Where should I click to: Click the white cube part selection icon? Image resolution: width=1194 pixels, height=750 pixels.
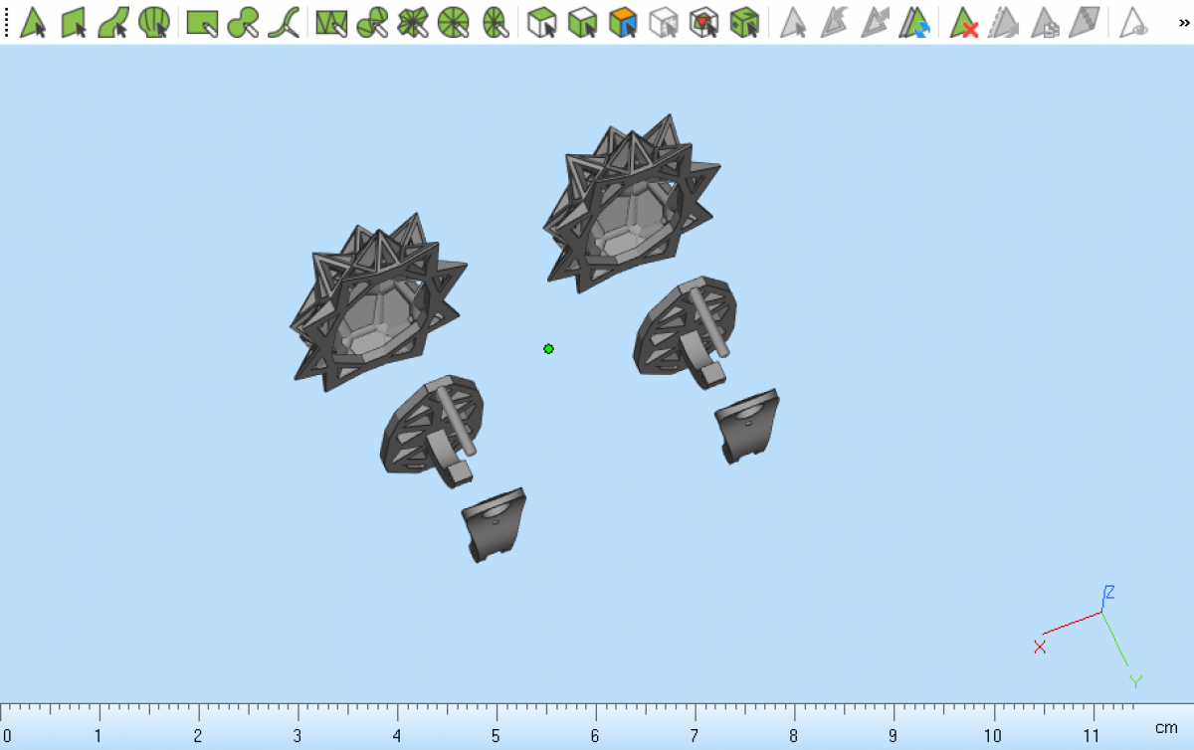(541, 22)
